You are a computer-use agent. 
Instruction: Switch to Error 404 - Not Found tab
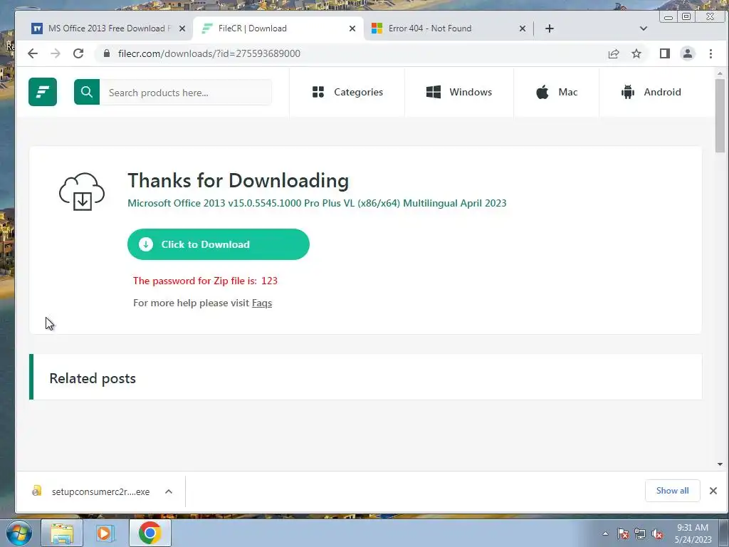(x=449, y=28)
